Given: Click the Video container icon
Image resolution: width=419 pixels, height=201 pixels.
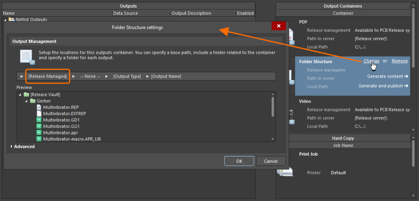Looking at the screenshot, I should pos(291,117).
